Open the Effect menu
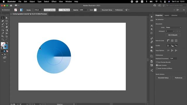 pyautogui.click(x=54, y=1)
